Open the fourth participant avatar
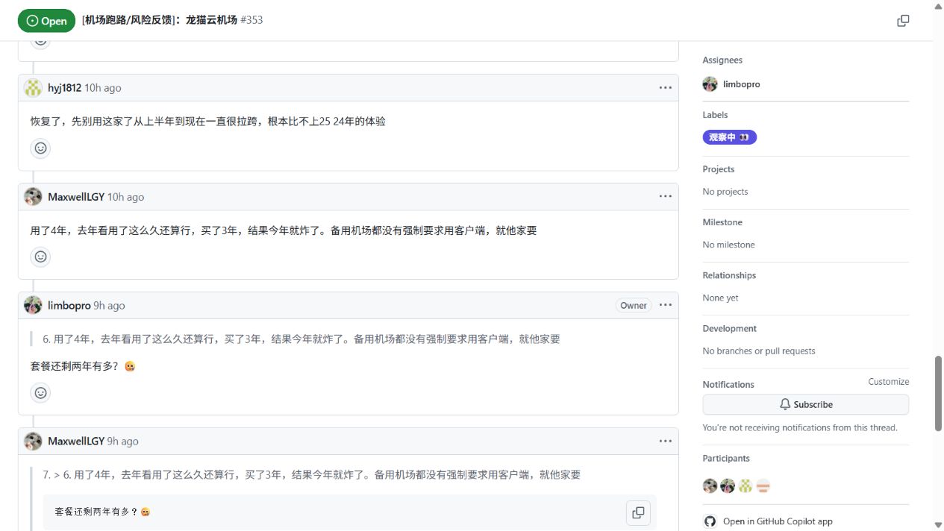 click(x=763, y=486)
